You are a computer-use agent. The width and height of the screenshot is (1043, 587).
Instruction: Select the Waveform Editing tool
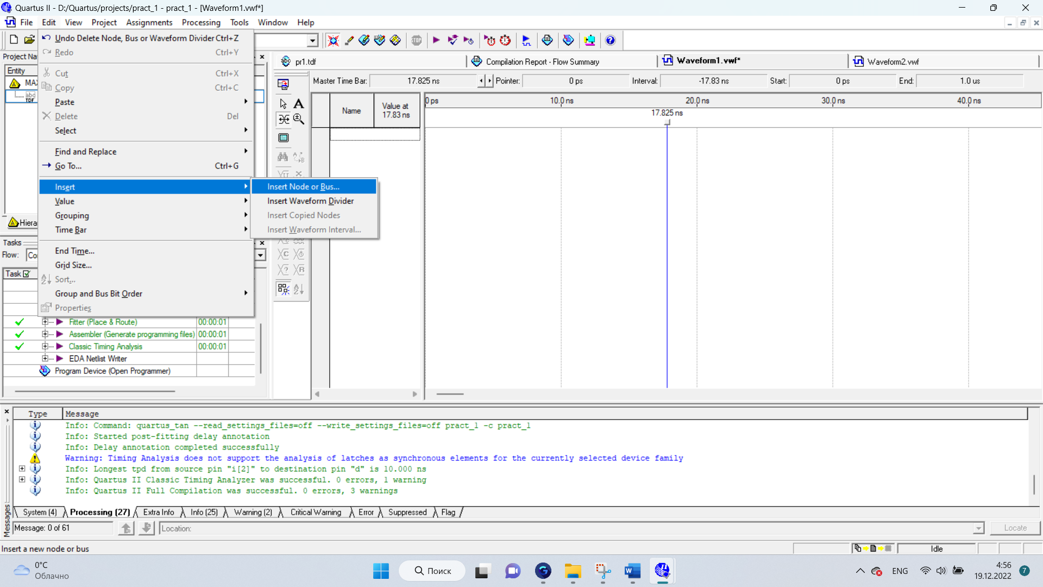[283, 119]
